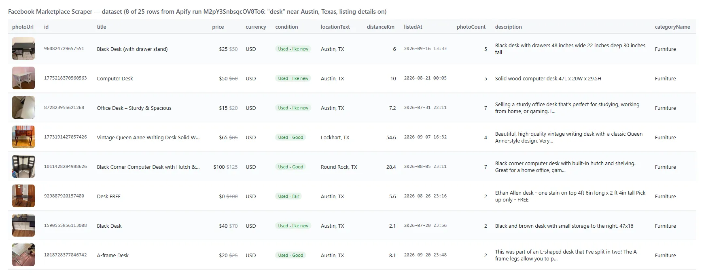Click description Solid wood computer desk 47L x 20W
This screenshot has height=277, width=704.
[548, 78]
